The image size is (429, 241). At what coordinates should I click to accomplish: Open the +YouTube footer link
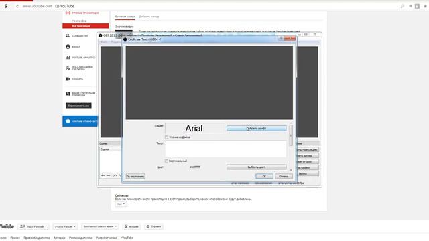(127, 238)
